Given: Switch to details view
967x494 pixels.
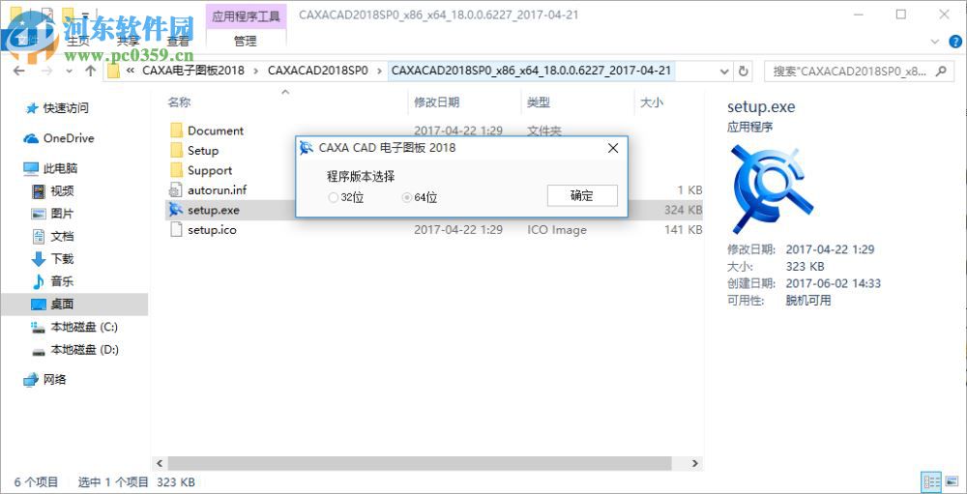Looking at the screenshot, I should coord(931,481).
